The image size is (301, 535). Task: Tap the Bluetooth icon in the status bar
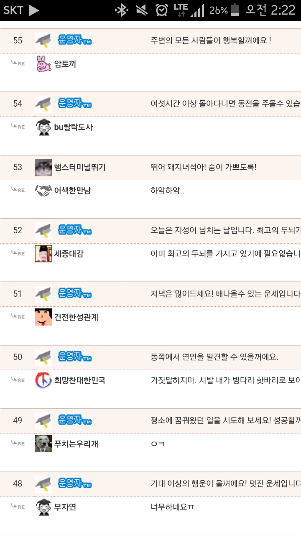122,10
